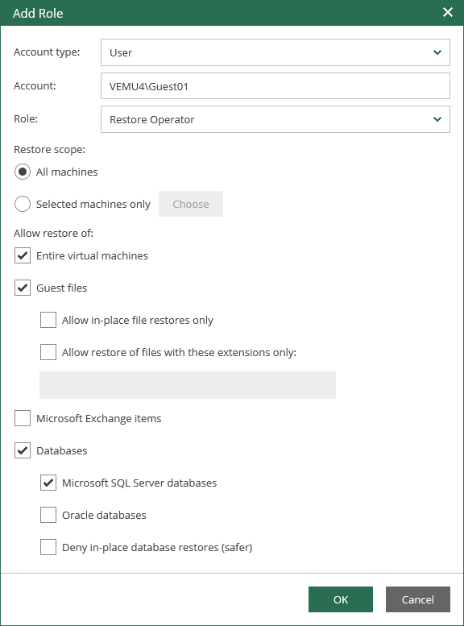
Task: Close the Add Role dialog
Action: (448, 12)
